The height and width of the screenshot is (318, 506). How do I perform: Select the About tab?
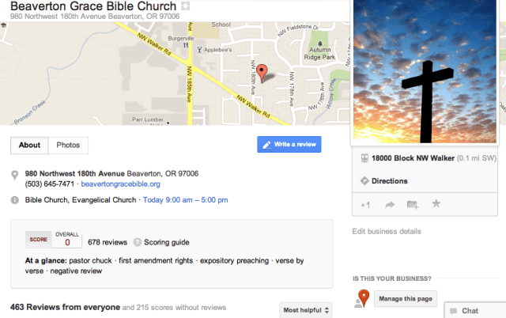pos(29,146)
